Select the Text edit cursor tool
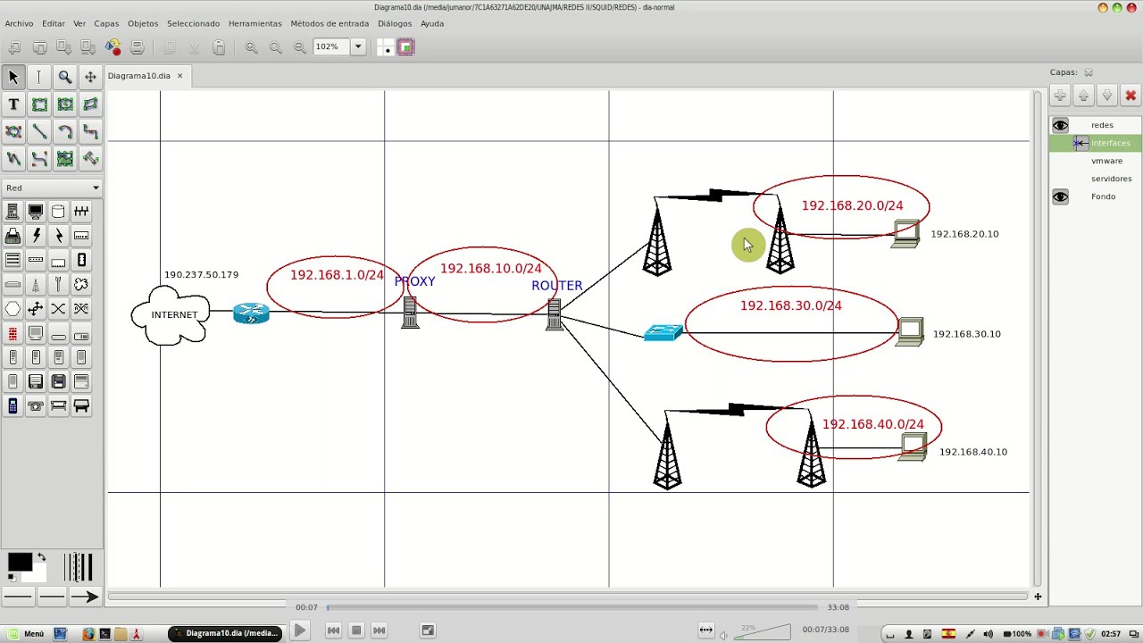 (x=39, y=77)
